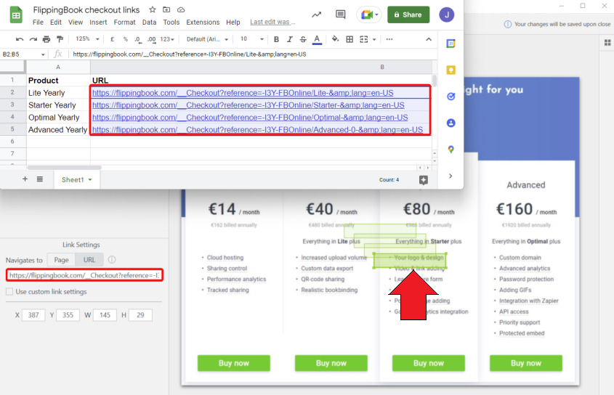
Task: Open the text color picker
Action: 318,39
